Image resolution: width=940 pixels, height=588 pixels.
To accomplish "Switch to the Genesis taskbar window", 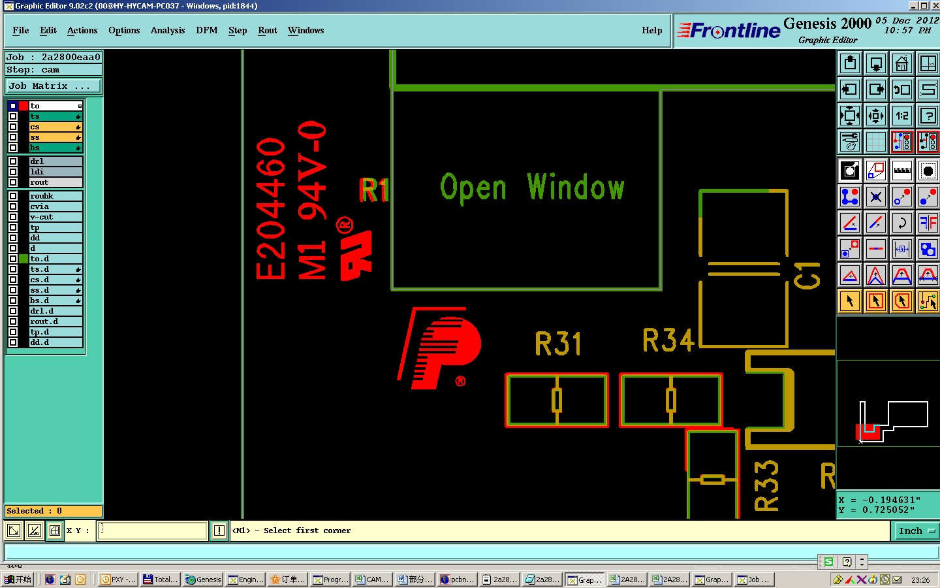I will (x=203, y=580).
